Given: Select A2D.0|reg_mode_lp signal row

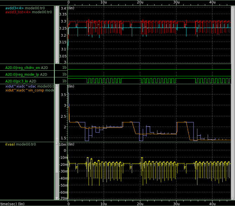Looking at the screenshot, I should coord(27,74).
